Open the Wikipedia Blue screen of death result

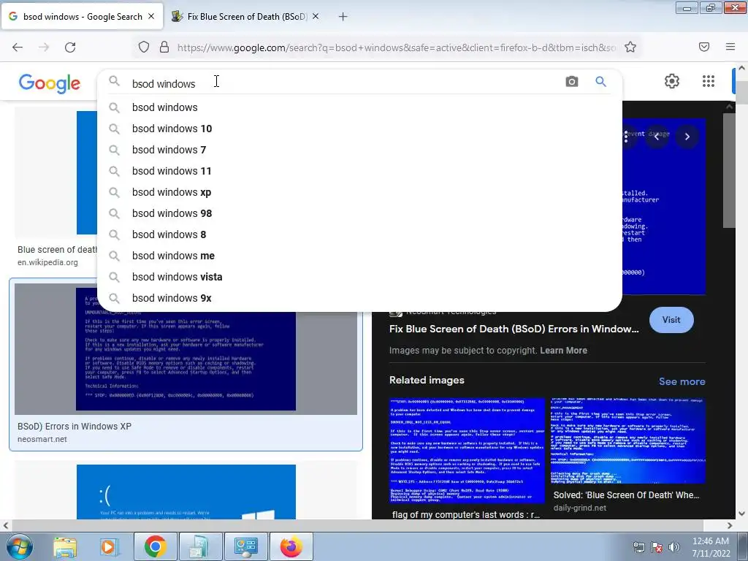point(56,172)
